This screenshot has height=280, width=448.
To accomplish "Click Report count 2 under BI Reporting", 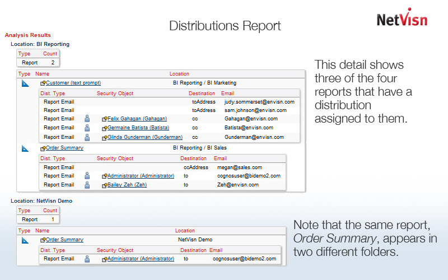I will click(x=53, y=62).
